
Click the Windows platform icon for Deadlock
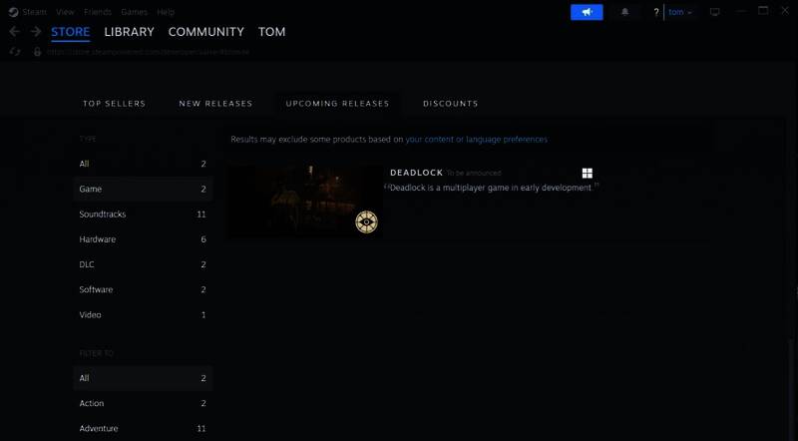click(x=588, y=173)
